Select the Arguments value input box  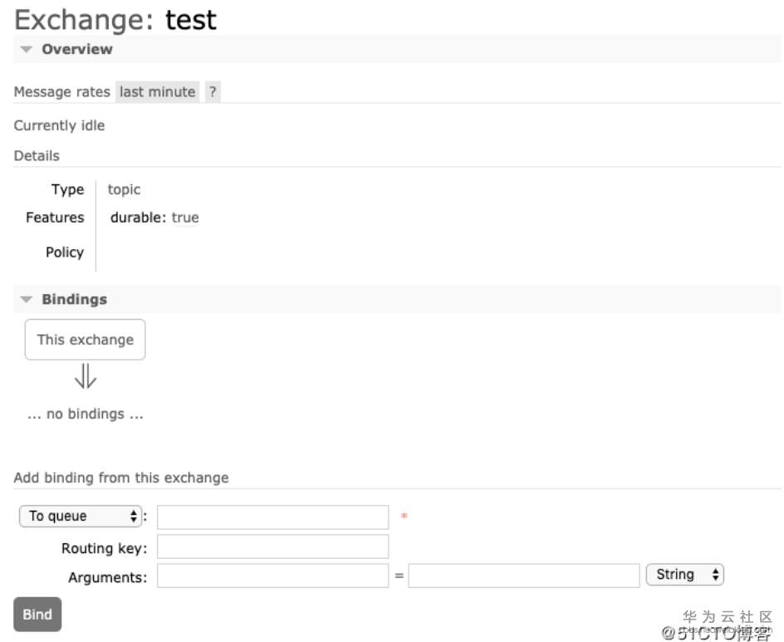tap(523, 576)
